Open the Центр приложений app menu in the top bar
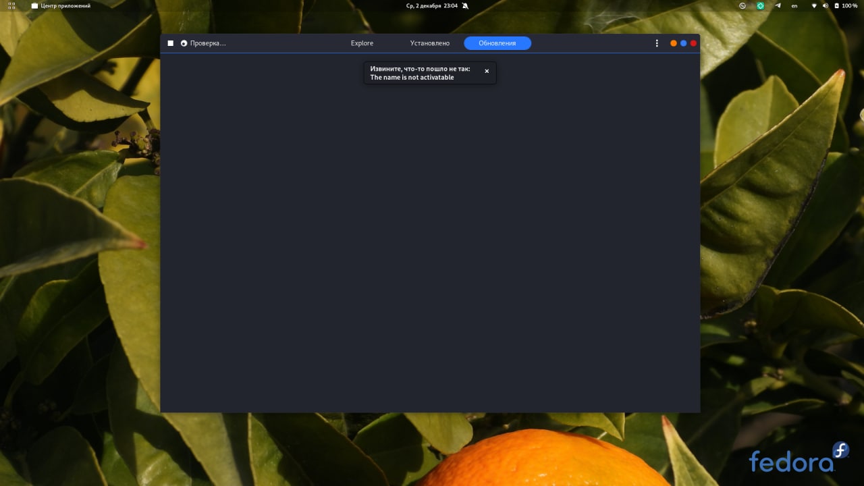Viewport: 864px width, 486px height. pos(61,5)
